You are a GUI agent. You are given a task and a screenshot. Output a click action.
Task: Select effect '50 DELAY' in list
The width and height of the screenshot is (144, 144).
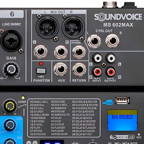56,118
